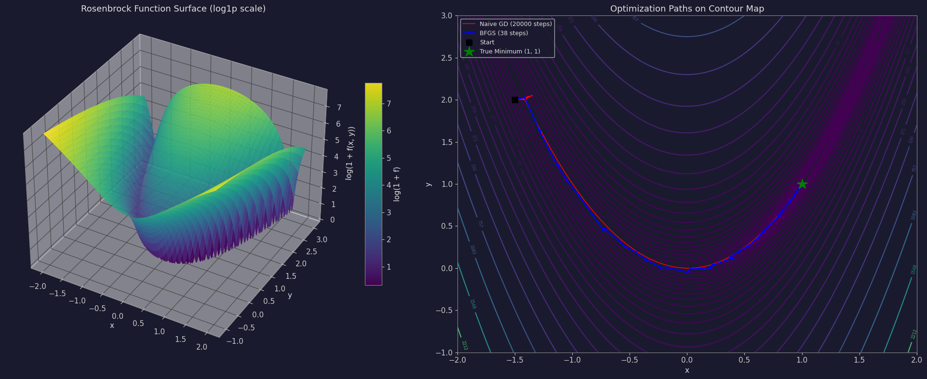The height and width of the screenshot is (379, 927).
Task: Click the contour map y-axis tick "3.0"
Action: (x=446, y=16)
